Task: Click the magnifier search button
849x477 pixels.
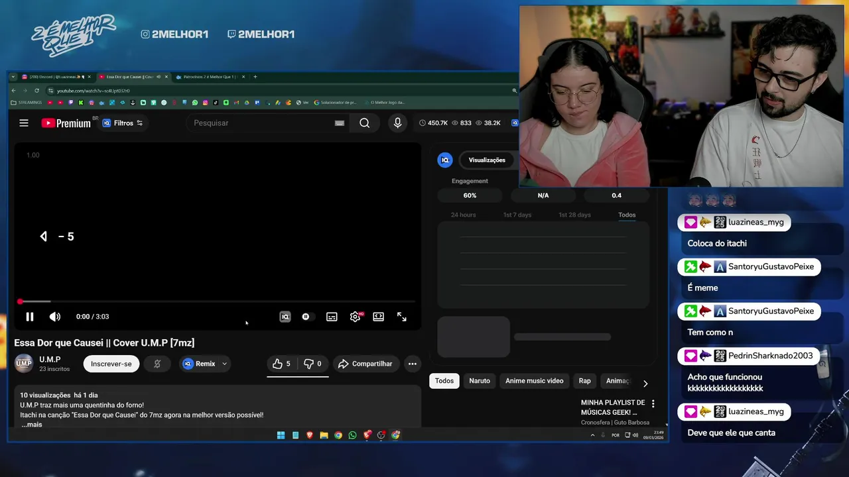Action: (x=364, y=123)
